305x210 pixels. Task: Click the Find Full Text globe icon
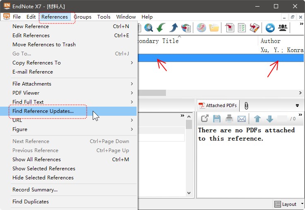[186, 28]
